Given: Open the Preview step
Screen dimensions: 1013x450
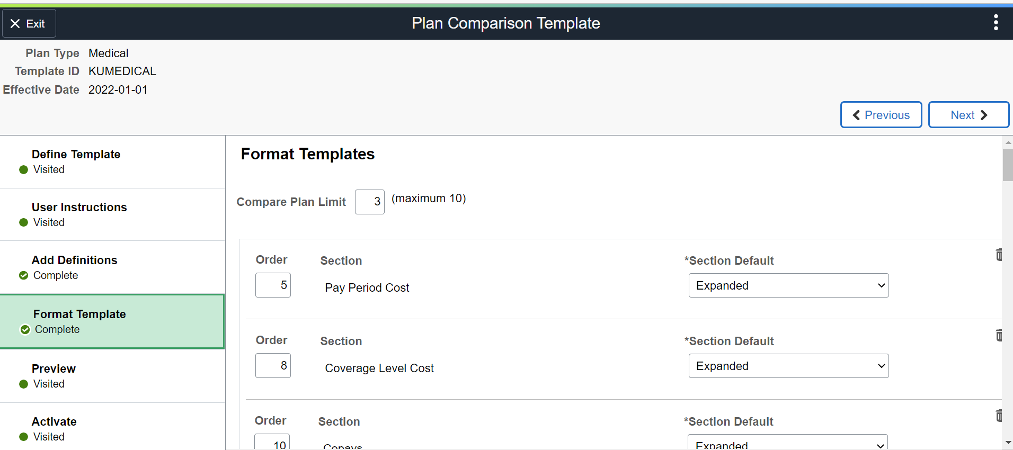Looking at the screenshot, I should pyautogui.click(x=54, y=369).
